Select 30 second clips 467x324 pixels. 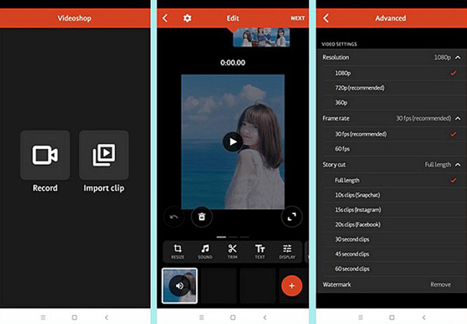[394, 239]
